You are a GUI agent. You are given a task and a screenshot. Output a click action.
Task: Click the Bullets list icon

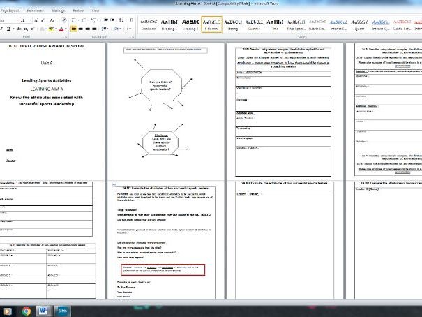(74, 20)
